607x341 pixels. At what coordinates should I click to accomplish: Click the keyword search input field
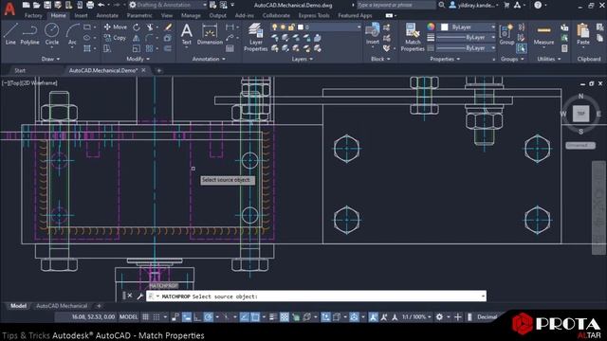click(x=395, y=5)
